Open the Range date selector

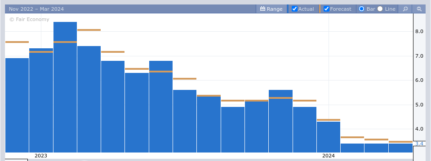271,9
